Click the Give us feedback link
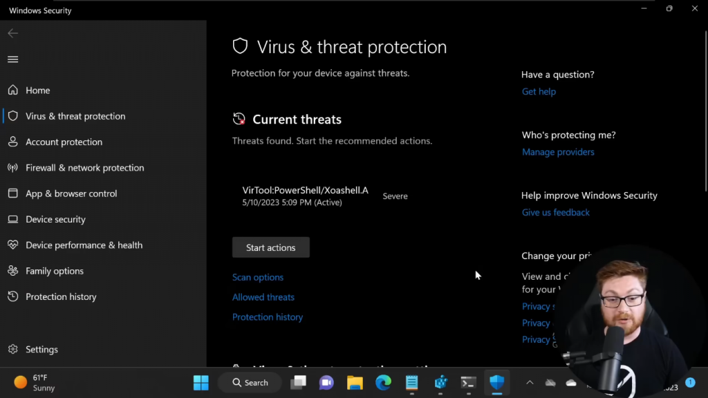The width and height of the screenshot is (708, 398). click(556, 212)
